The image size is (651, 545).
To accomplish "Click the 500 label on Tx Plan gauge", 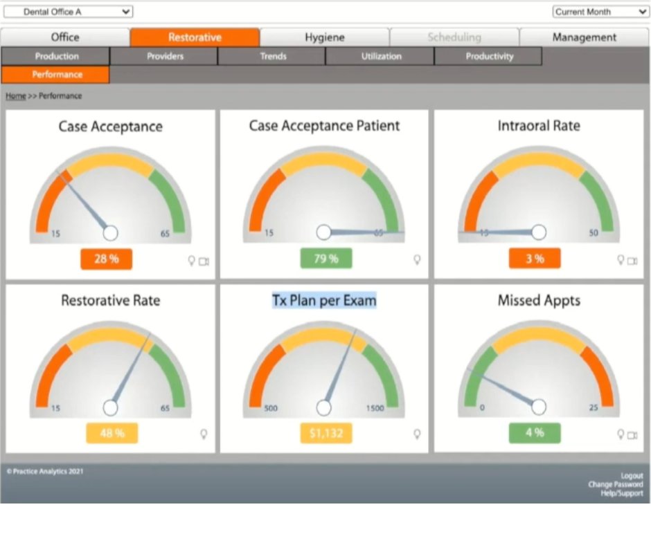I will [271, 408].
